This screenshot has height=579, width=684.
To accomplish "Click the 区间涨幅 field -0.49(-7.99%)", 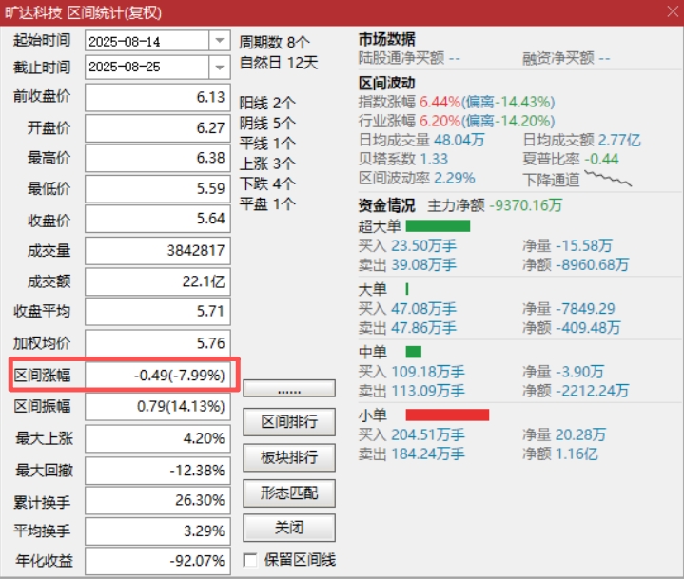I will pos(158,375).
